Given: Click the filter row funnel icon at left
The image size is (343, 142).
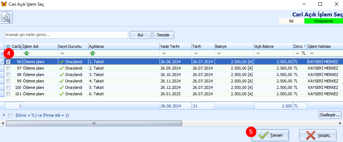Looking at the screenshot, I should coord(2,54).
